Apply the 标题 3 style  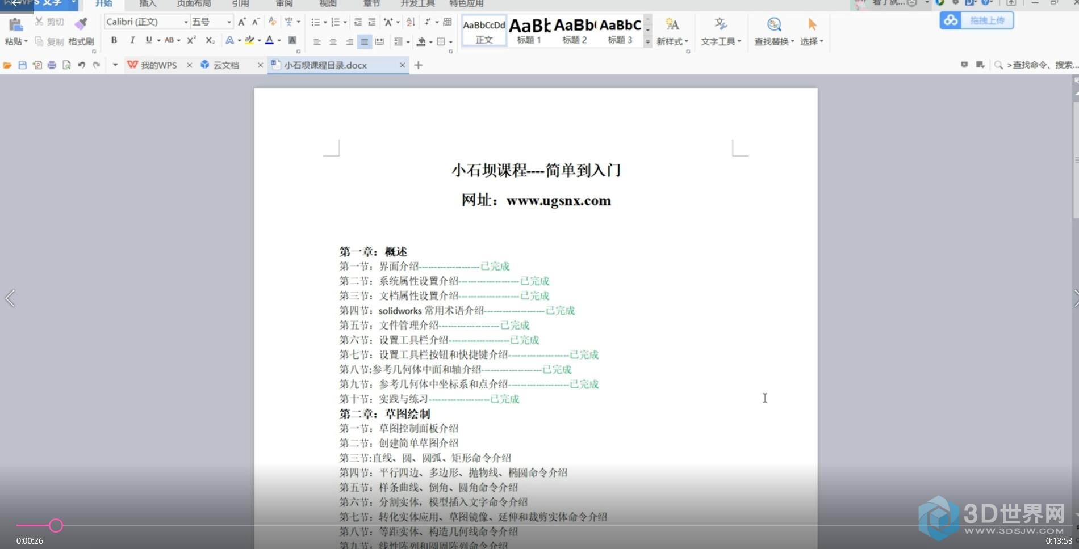(x=620, y=31)
